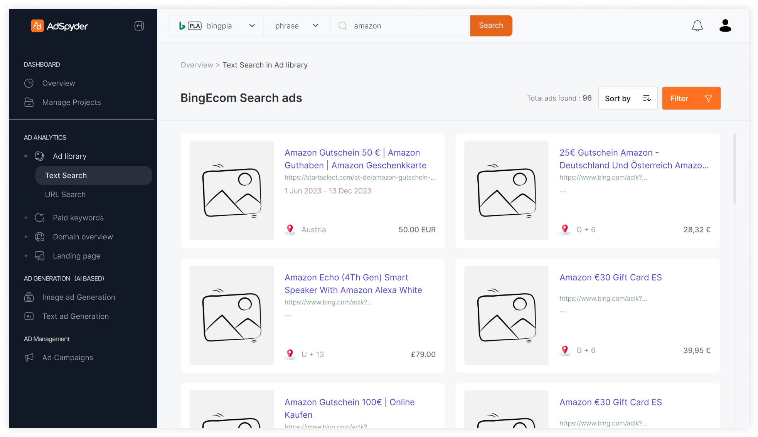The width and height of the screenshot is (758, 437).
Task: Expand the Landing page arrow
Action: 26,256
